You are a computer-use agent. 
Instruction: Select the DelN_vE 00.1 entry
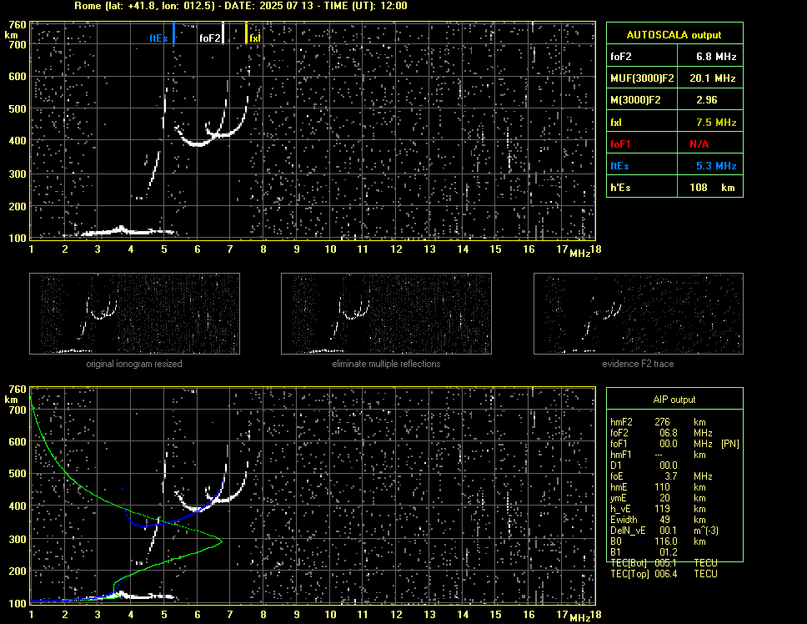tap(664, 531)
